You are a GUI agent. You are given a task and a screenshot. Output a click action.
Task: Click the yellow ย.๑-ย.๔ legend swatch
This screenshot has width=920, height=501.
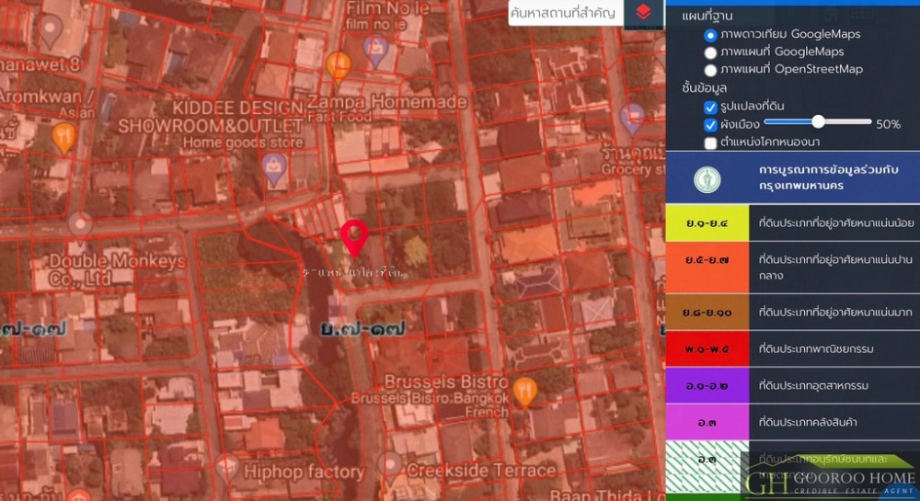point(707,222)
